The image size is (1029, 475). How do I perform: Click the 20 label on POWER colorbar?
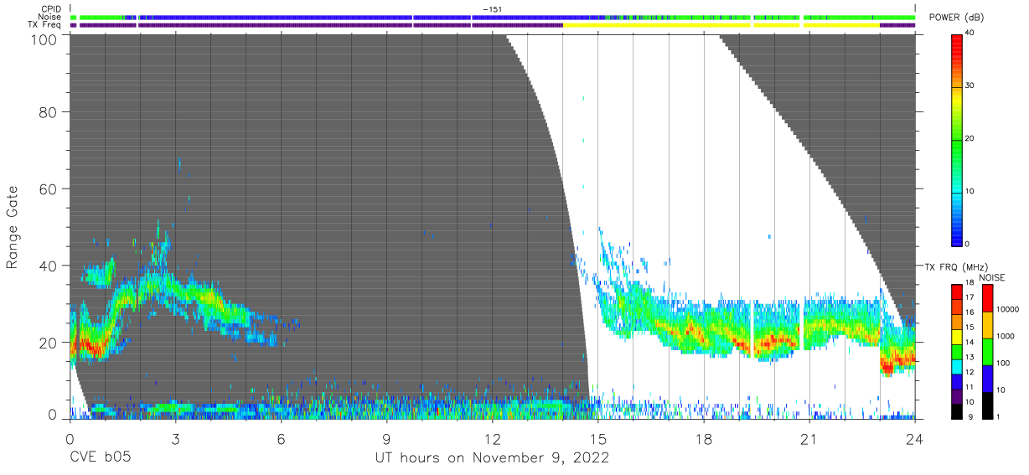971,139
